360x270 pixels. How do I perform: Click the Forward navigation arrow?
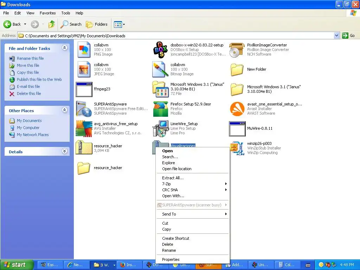[x=35, y=24]
